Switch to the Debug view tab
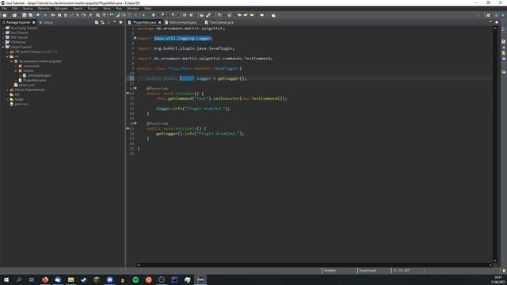Image resolution: width=507 pixels, height=285 pixels. click(x=46, y=22)
